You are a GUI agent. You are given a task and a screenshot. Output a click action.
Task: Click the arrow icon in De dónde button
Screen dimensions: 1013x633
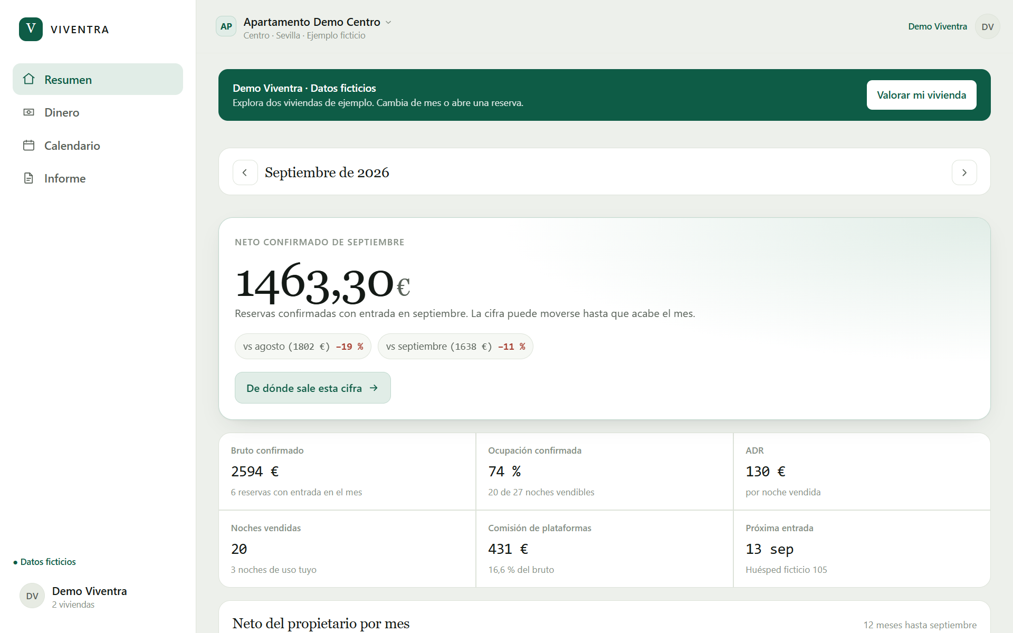[x=374, y=388]
